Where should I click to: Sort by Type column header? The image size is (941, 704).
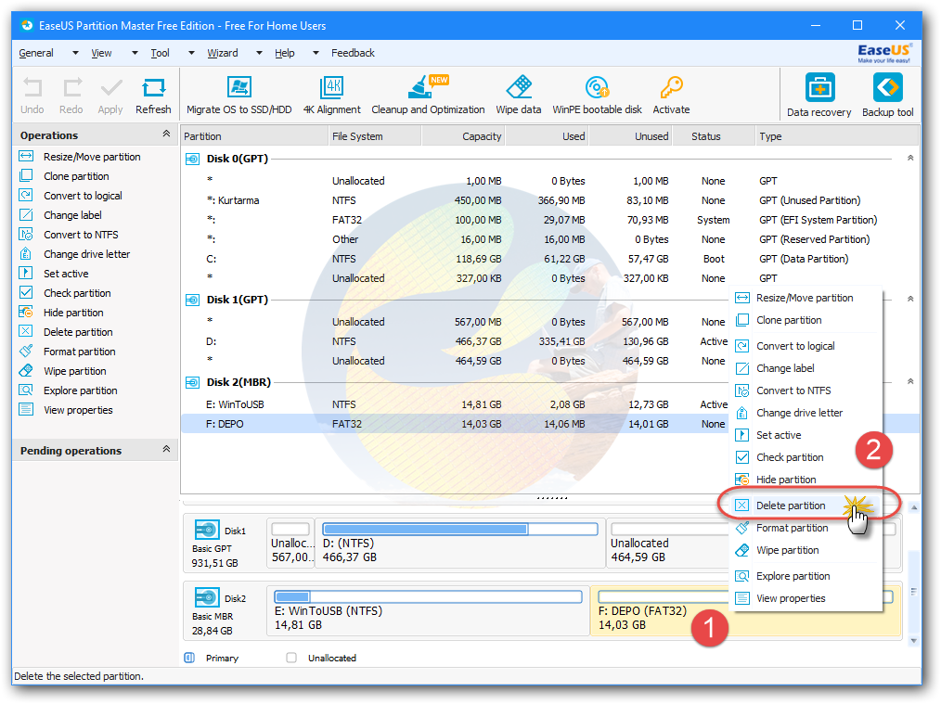coord(836,136)
